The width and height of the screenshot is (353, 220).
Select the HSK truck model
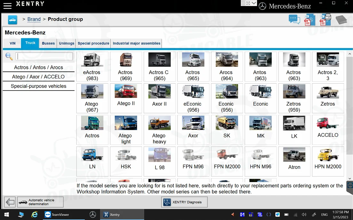click(x=126, y=161)
